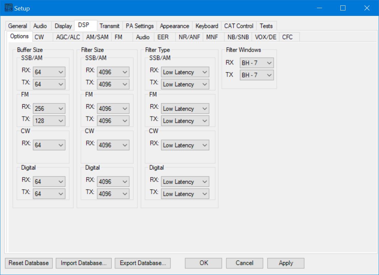Select the CFC sub-tab
Screen dimensions: 379x275
(287, 37)
